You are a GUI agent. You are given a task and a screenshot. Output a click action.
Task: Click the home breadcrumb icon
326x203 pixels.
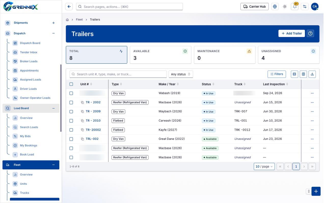pyautogui.click(x=67, y=20)
